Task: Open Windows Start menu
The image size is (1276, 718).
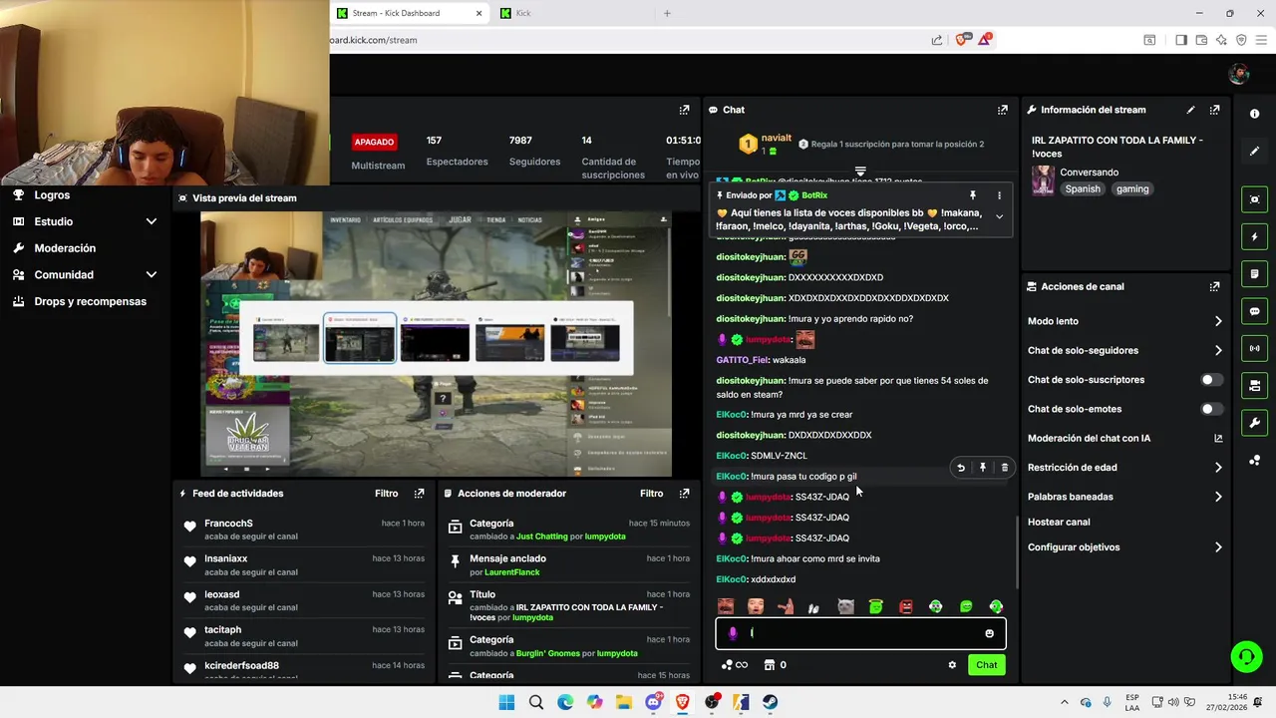Action: coord(506,702)
